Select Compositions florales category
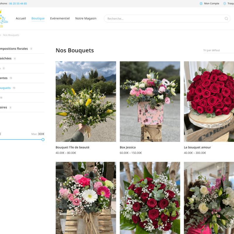Image resolution: width=234 pixels, height=234 pixels. (14, 49)
